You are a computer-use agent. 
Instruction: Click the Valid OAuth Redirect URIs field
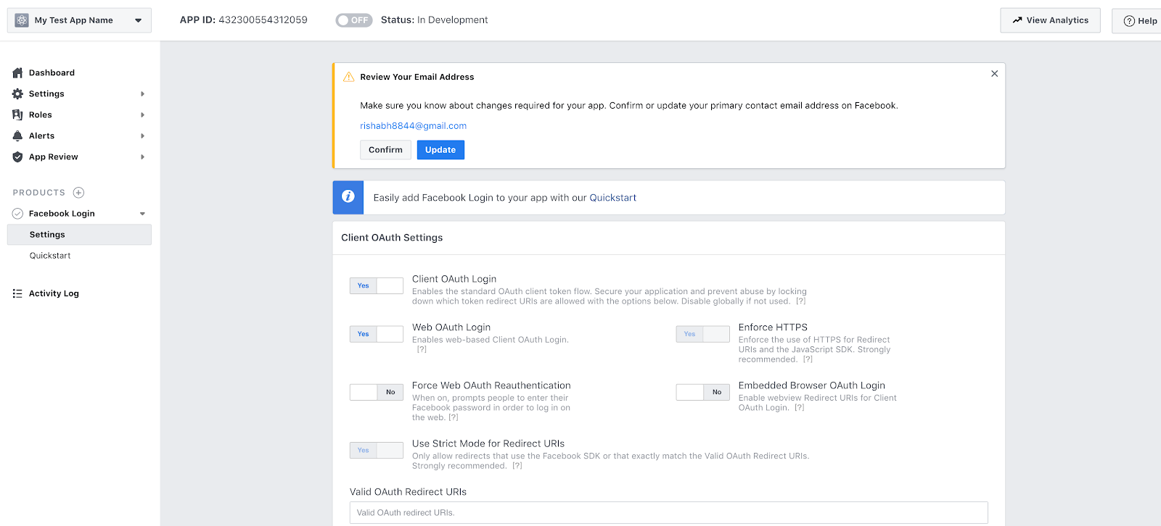click(669, 513)
